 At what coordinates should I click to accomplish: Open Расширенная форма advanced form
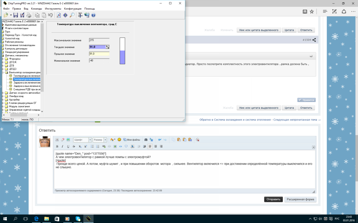point(300,199)
